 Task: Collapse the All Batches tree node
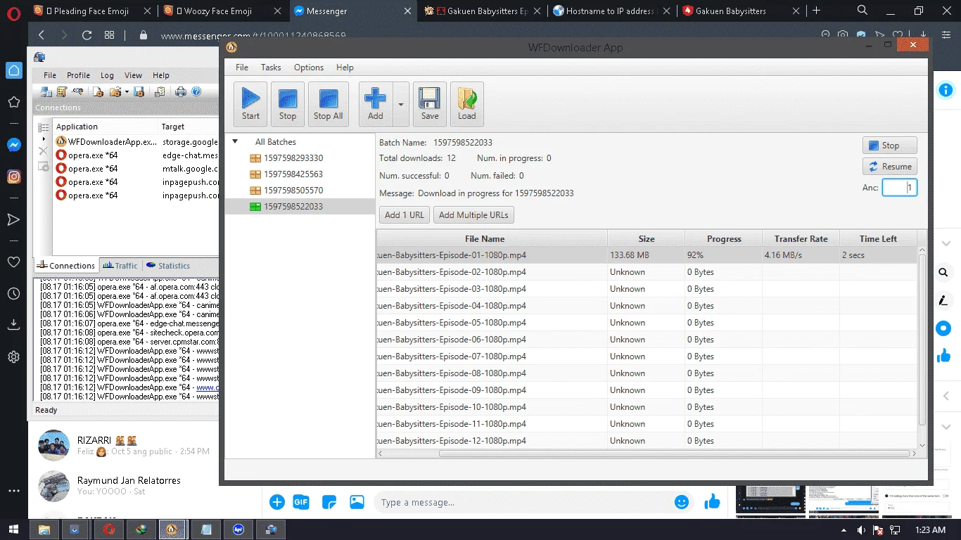[235, 141]
